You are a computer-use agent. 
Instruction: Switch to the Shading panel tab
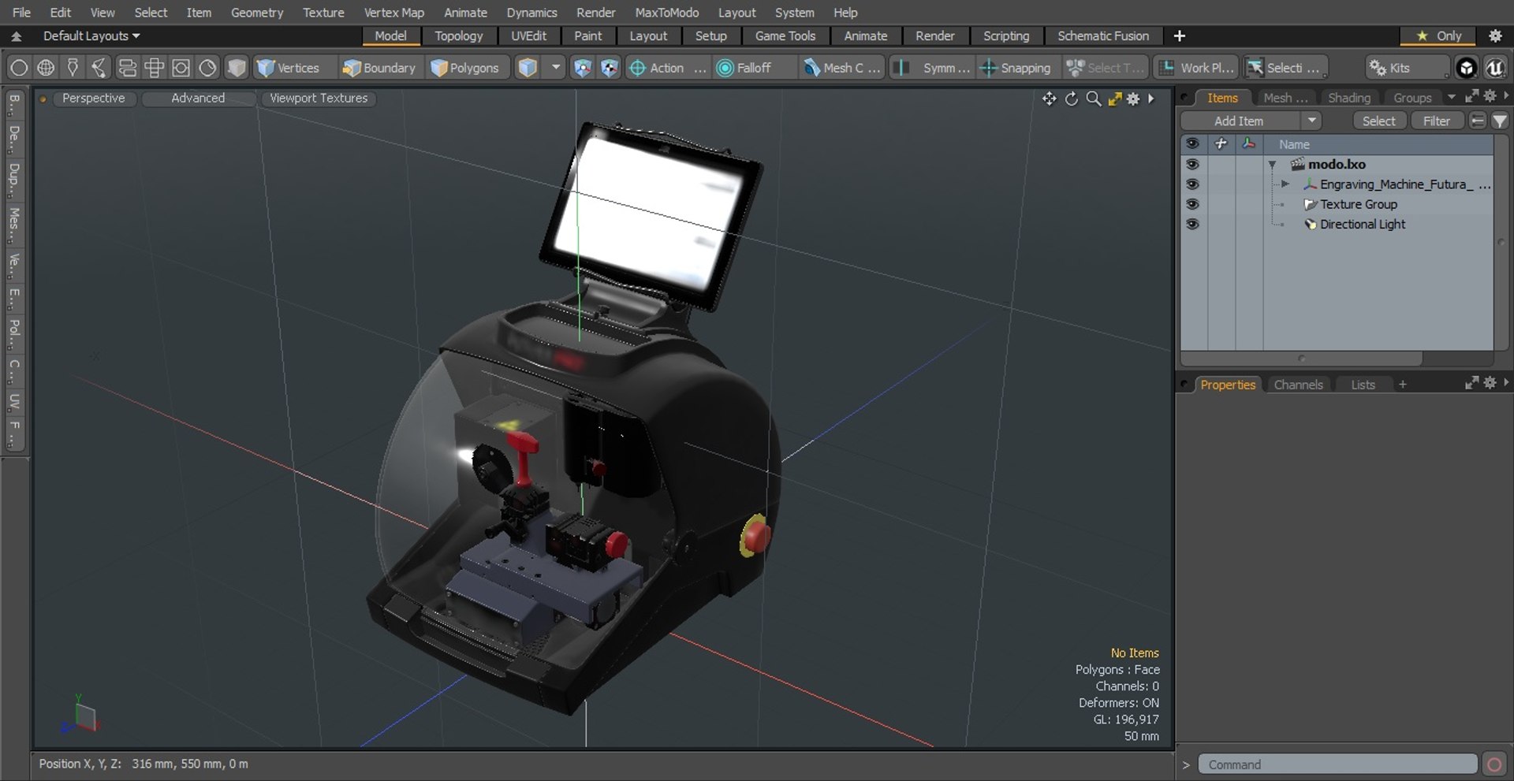click(x=1348, y=98)
